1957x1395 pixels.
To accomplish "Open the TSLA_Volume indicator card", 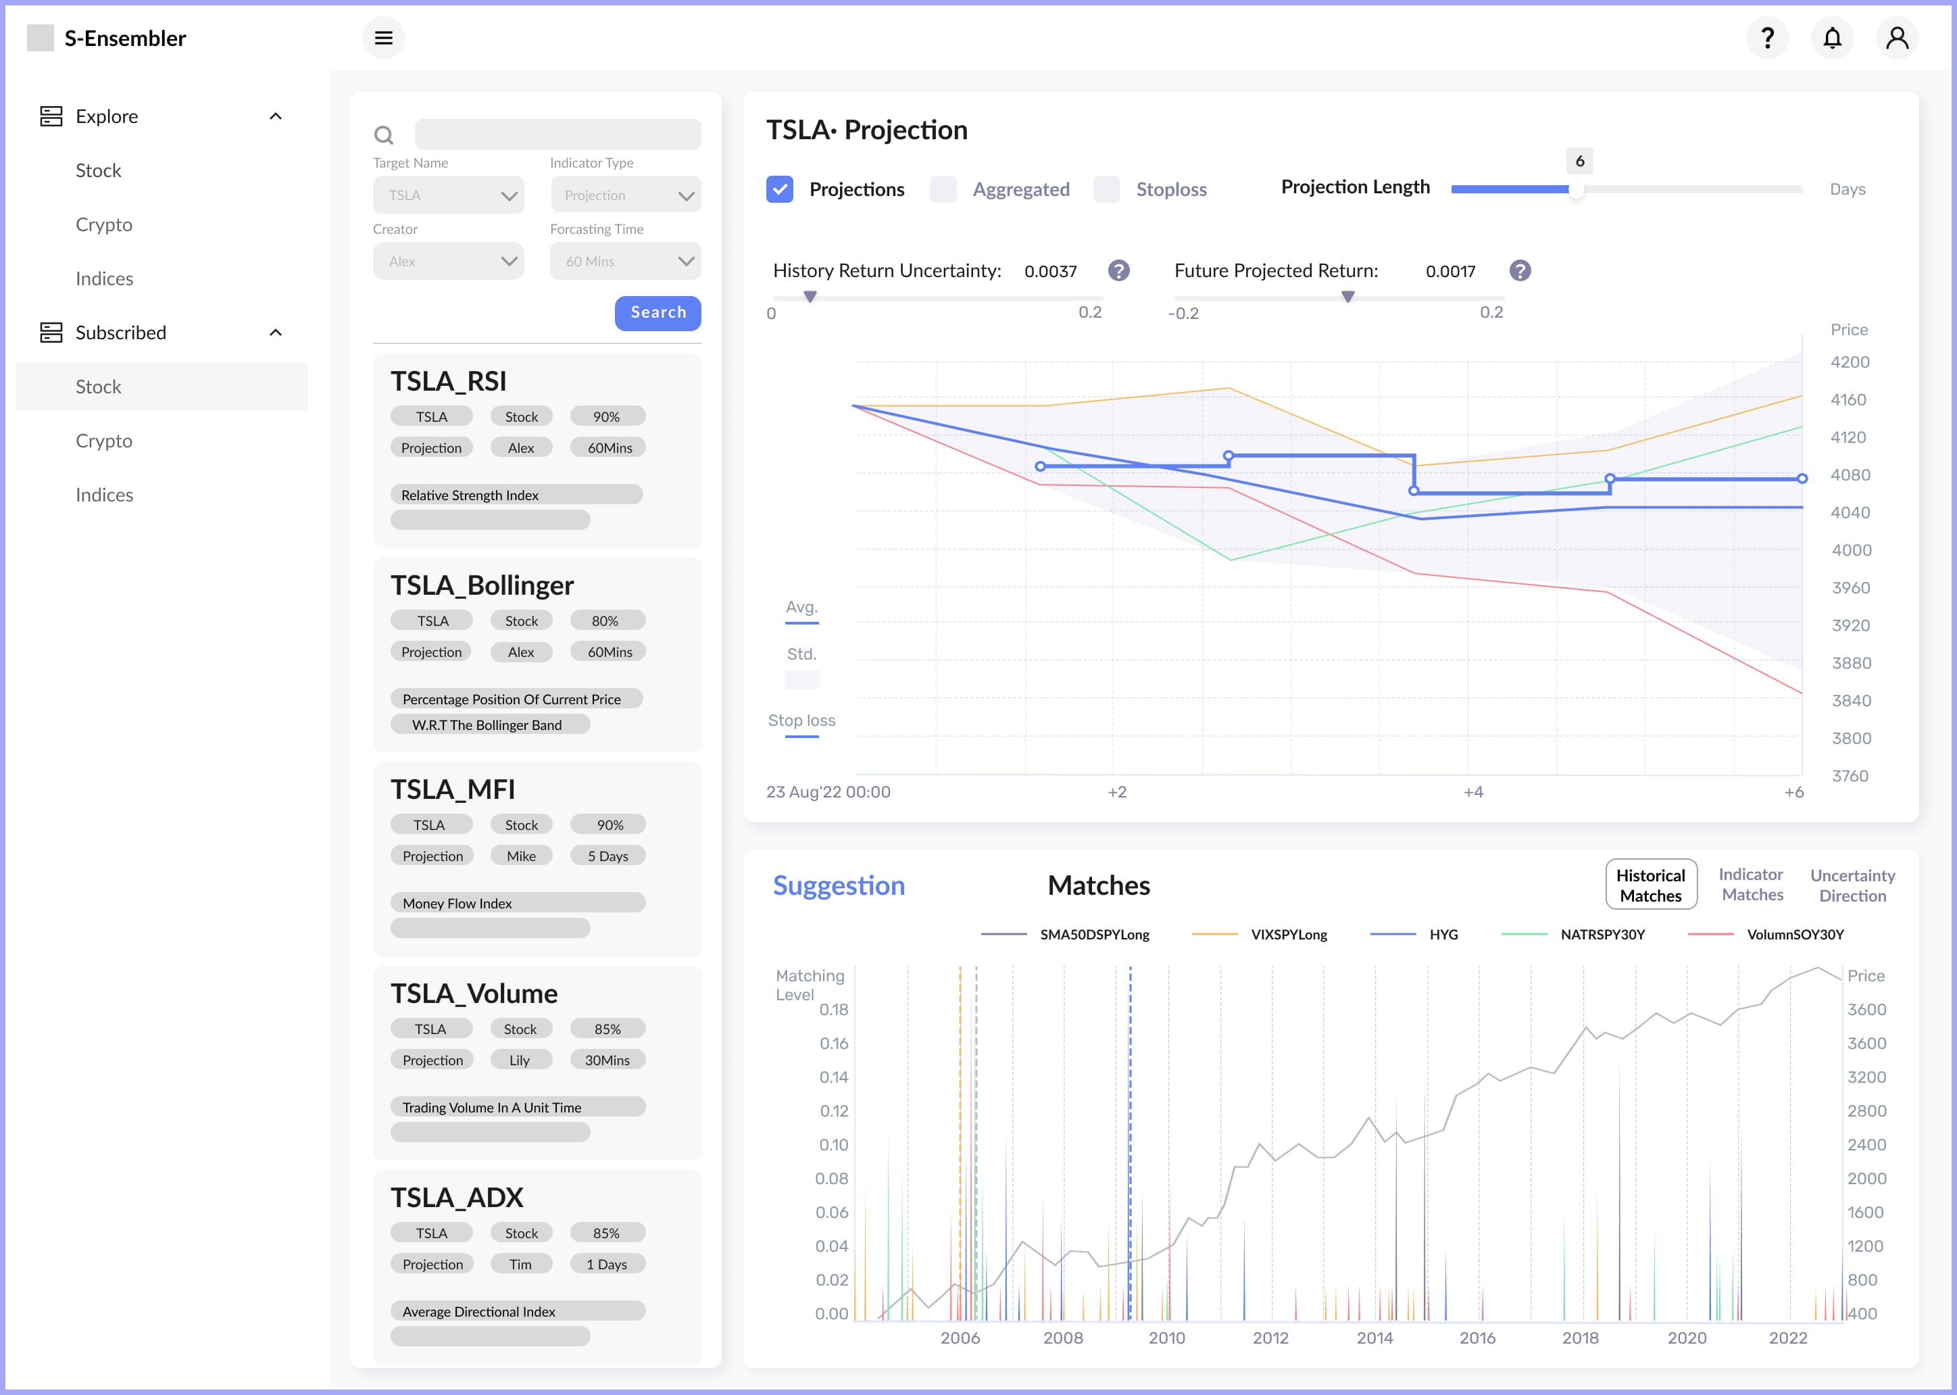I will pos(537,1063).
